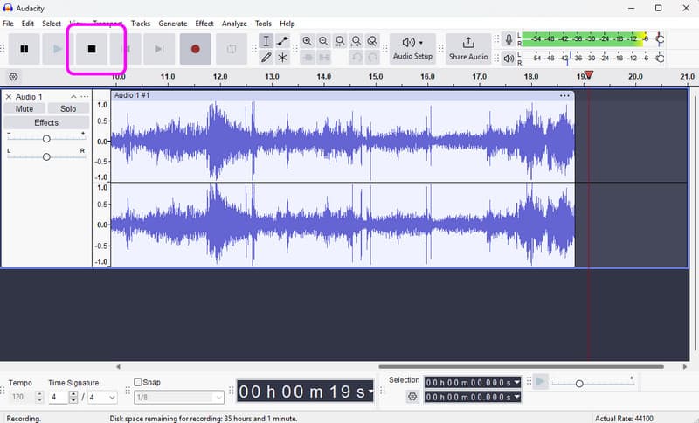Click the Zoom toggle icon
Viewport: 699px width, 423px height.
(x=372, y=41)
